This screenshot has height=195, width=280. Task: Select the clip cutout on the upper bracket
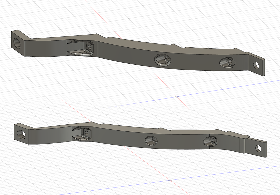click(80, 48)
